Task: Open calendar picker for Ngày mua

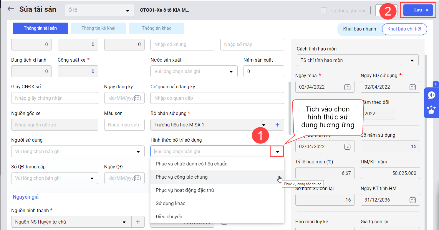Action: [x=347, y=87]
